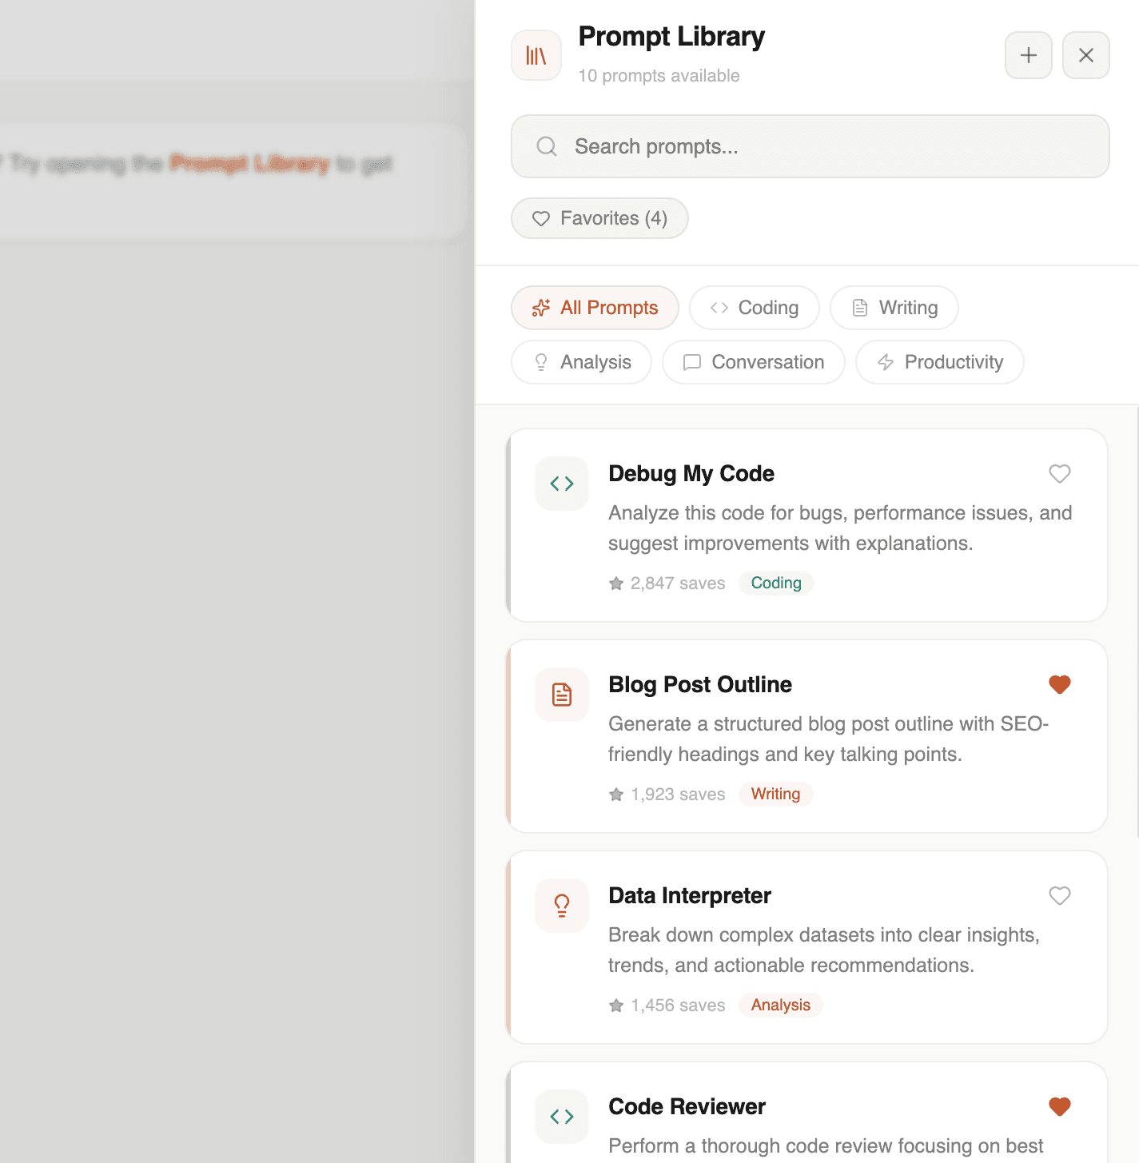Open the Blog Post Outline prompt title
This screenshot has height=1163, width=1139.
pos(700,685)
